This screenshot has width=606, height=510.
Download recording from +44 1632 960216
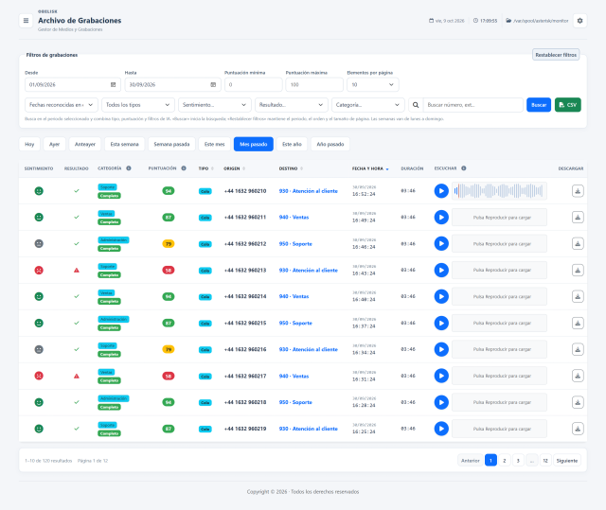(578, 349)
